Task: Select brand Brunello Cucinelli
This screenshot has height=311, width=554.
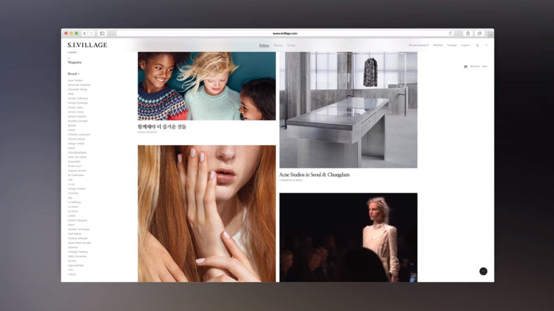Action: 78,121
